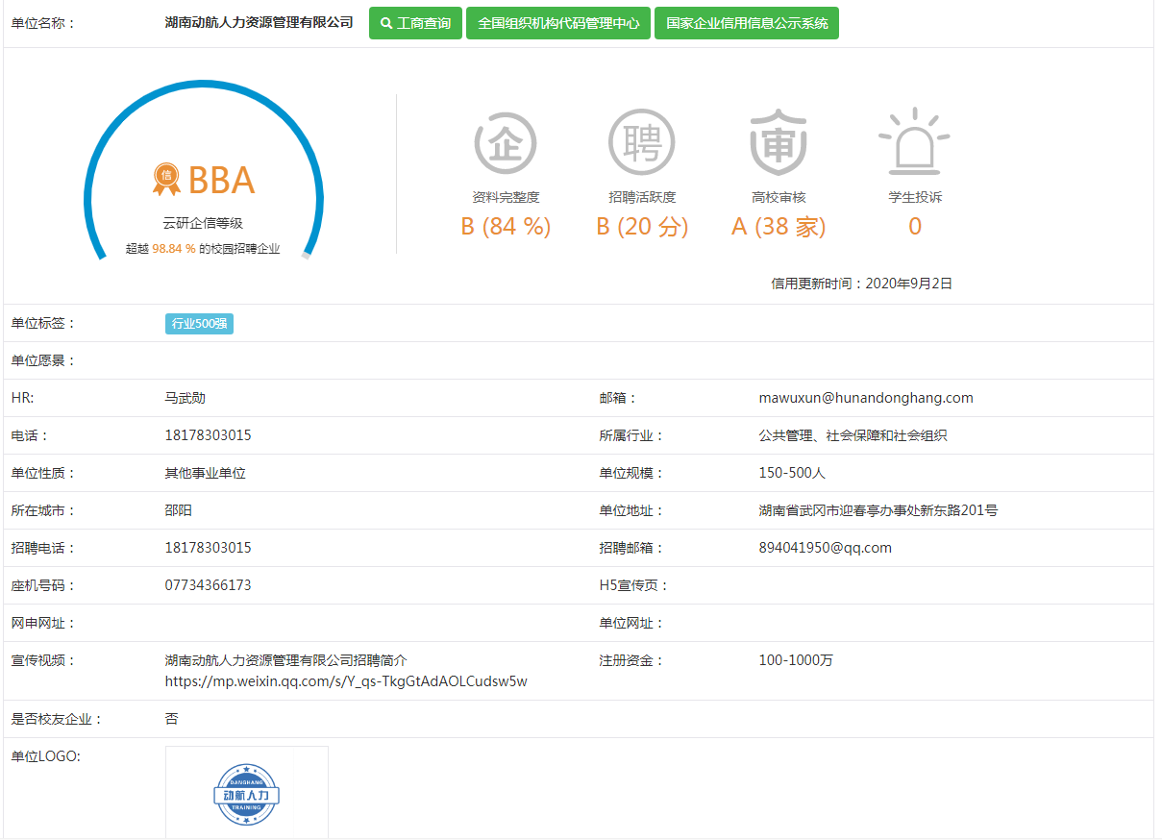Screen dimensions: 1162x840
Task: Click the orange credit badge medal icon
Action: 166,179
